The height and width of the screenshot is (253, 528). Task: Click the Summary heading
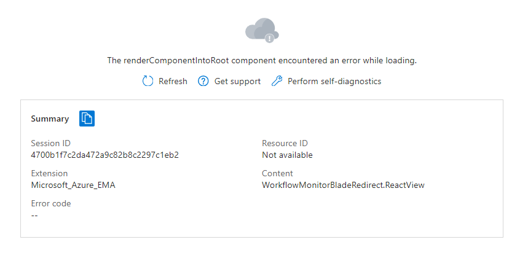(x=50, y=119)
